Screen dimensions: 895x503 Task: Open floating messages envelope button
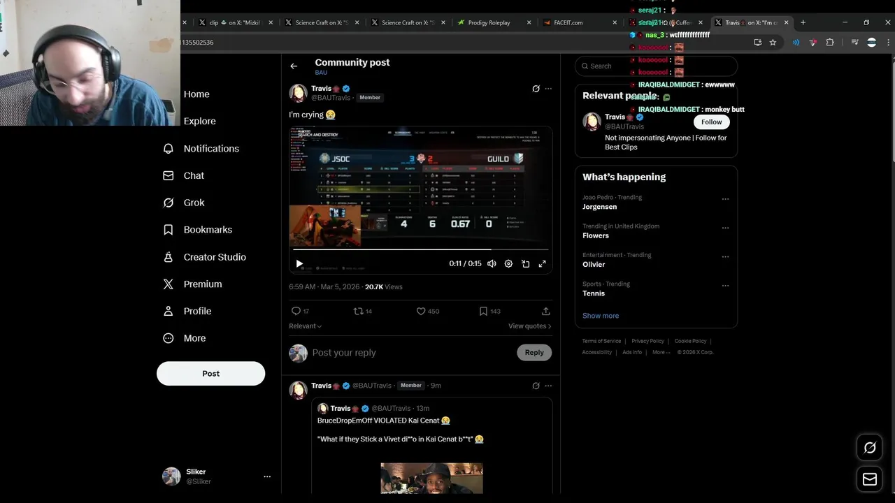tap(870, 479)
